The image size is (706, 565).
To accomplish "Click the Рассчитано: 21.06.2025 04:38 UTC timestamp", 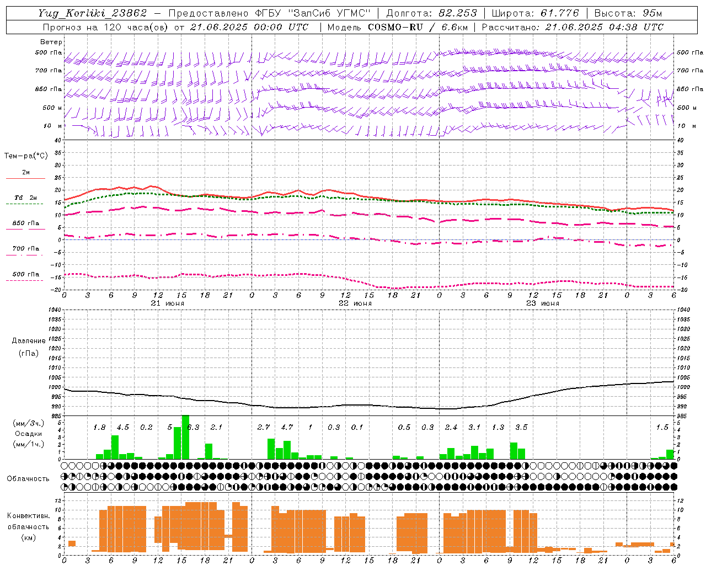I will click(573, 27).
